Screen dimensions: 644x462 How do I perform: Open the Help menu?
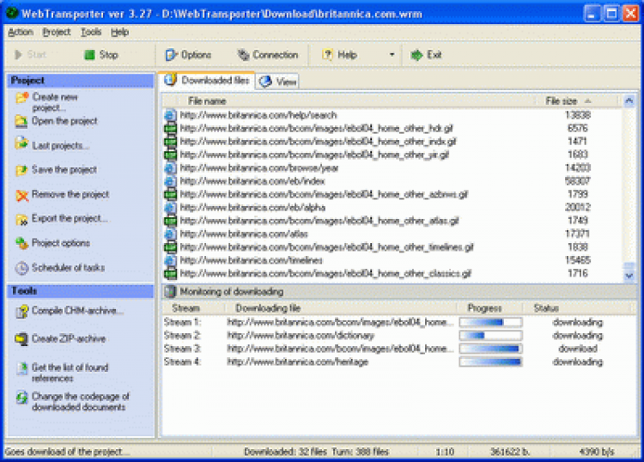click(119, 32)
